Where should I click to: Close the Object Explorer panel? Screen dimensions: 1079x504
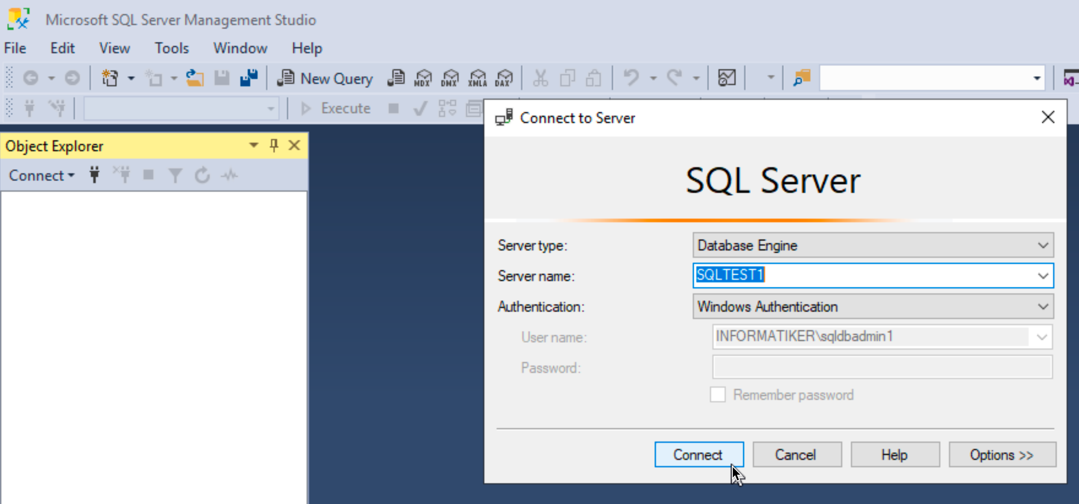[x=294, y=145]
